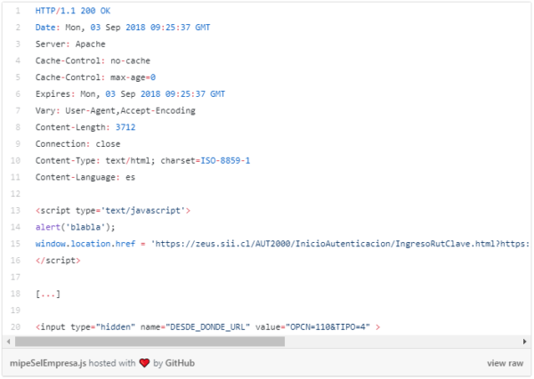Click the Server: Apache header line
The height and width of the screenshot is (379, 534).
point(70,44)
